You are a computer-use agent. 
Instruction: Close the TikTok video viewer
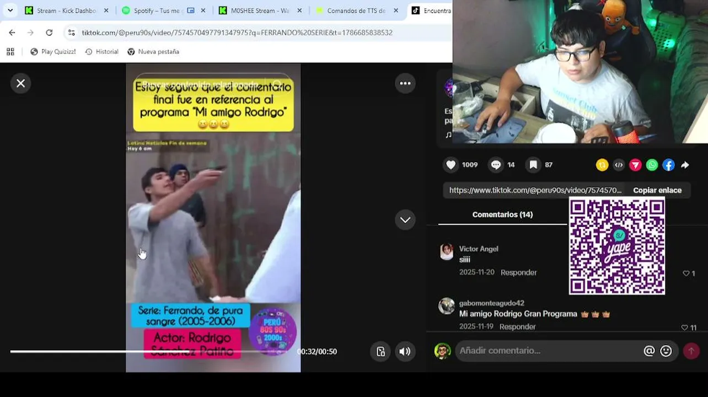point(20,83)
